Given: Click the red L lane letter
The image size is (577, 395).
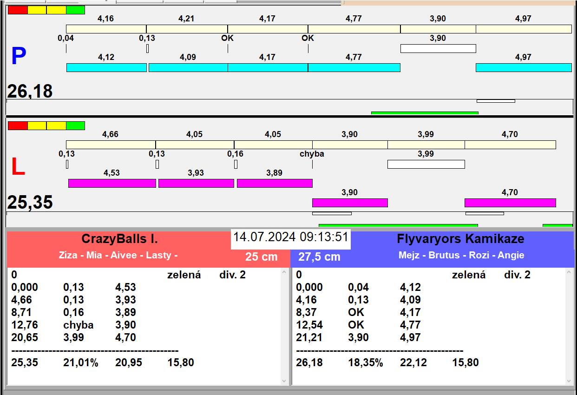Looking at the screenshot, I should (18, 167).
